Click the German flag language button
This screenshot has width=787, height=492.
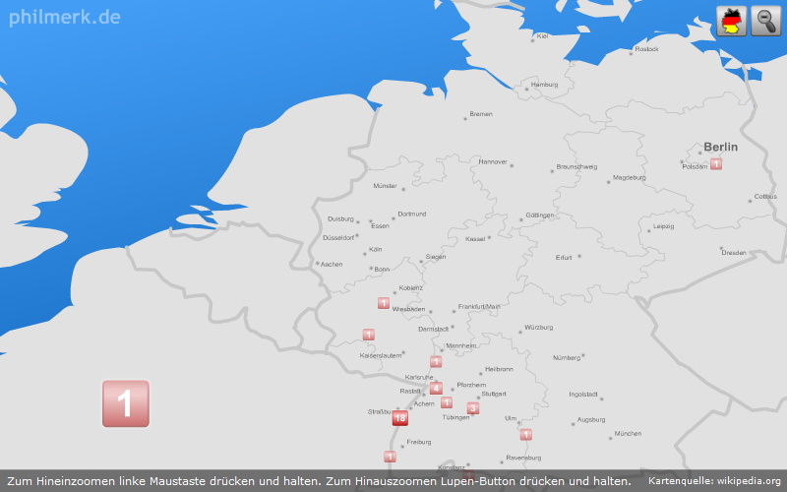731,21
